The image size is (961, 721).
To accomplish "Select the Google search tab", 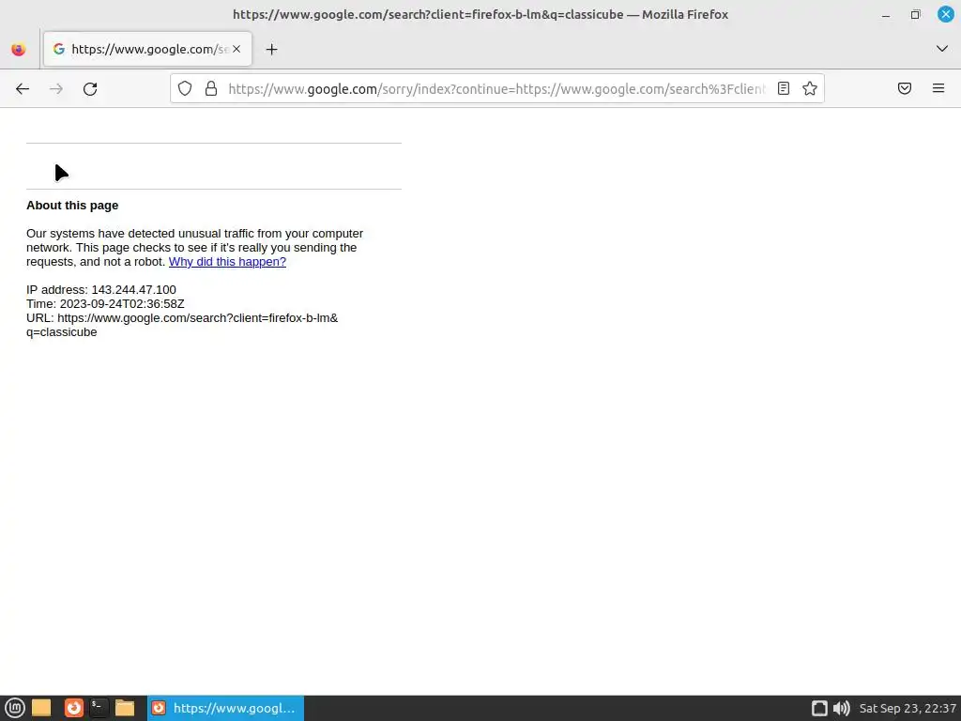I will pos(147,49).
